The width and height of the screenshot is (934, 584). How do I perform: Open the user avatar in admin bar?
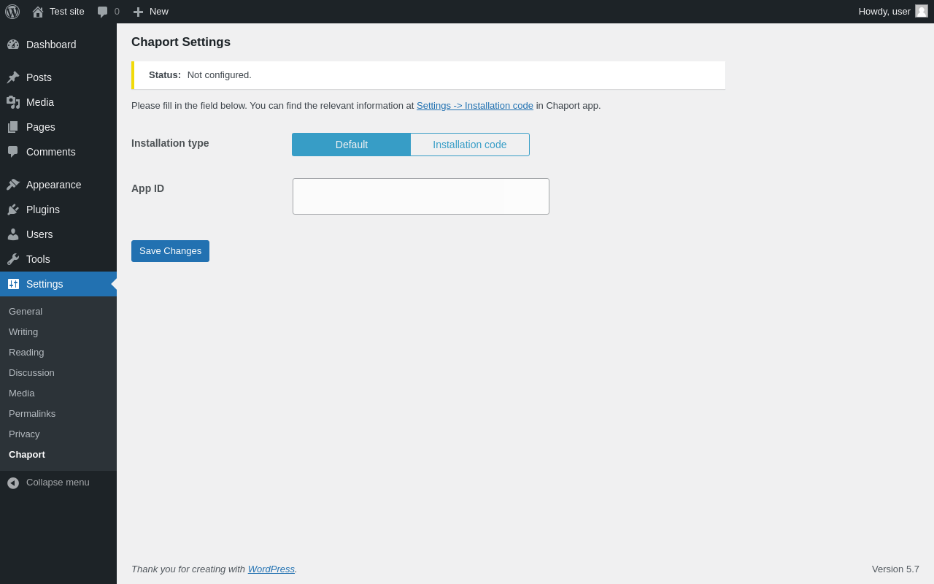(922, 11)
